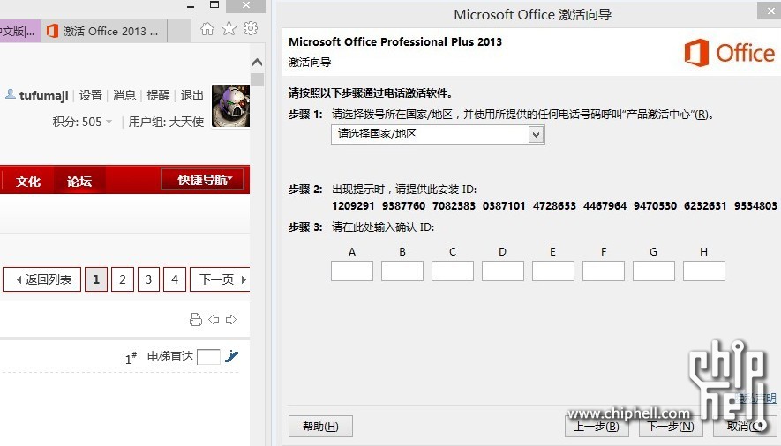Open favorites with the star icon
The image size is (781, 446).
click(229, 29)
